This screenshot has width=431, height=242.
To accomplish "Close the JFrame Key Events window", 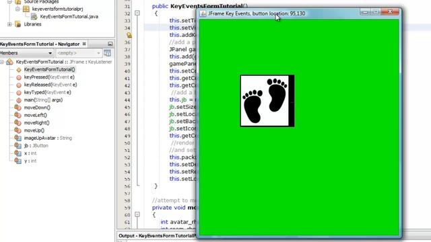I will pyautogui.click(x=390, y=11).
